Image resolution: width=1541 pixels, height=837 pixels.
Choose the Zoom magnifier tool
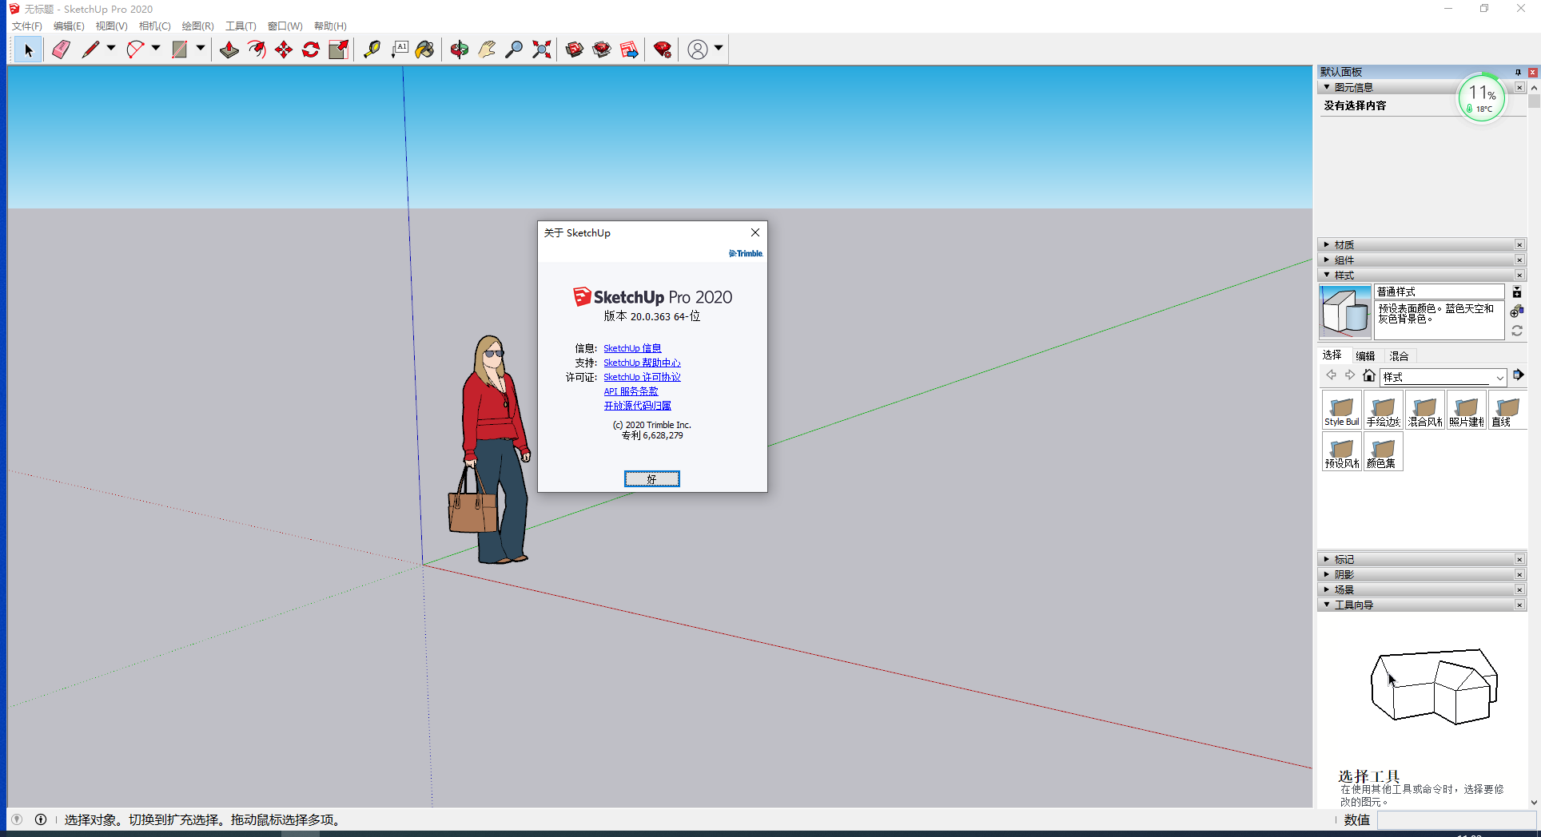click(x=514, y=50)
